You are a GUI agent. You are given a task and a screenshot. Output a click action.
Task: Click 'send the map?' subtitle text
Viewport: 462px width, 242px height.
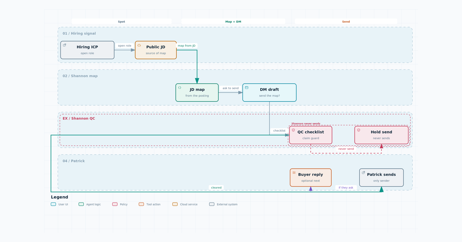click(269, 96)
